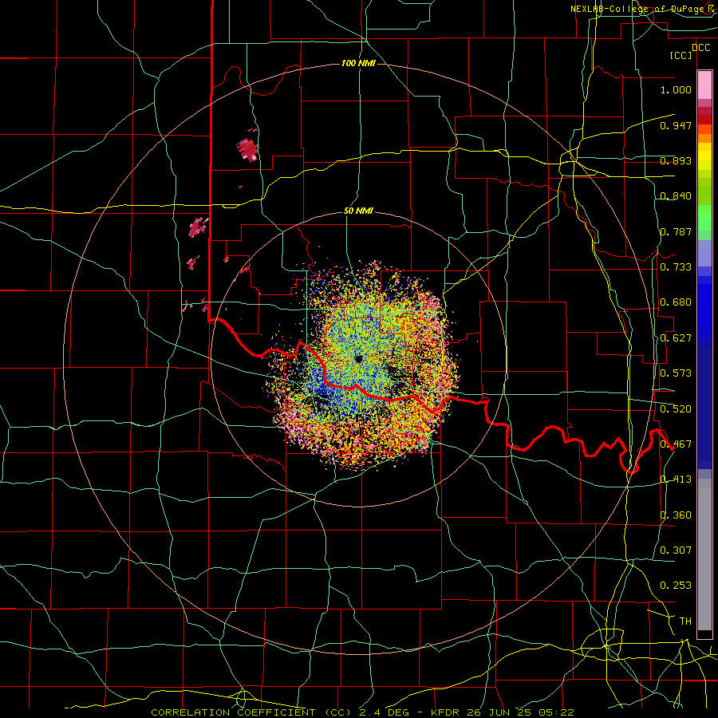Image resolution: width=718 pixels, height=718 pixels.
Task: Click the 0.893 scale value
Action: coord(676,160)
